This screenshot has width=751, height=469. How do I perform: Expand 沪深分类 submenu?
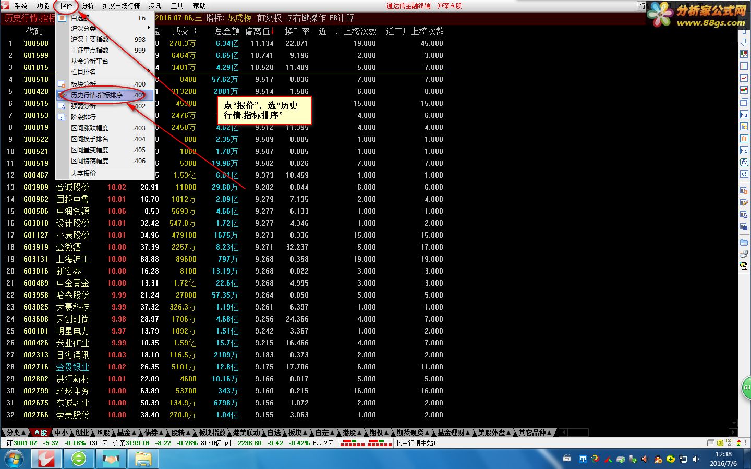coord(105,28)
